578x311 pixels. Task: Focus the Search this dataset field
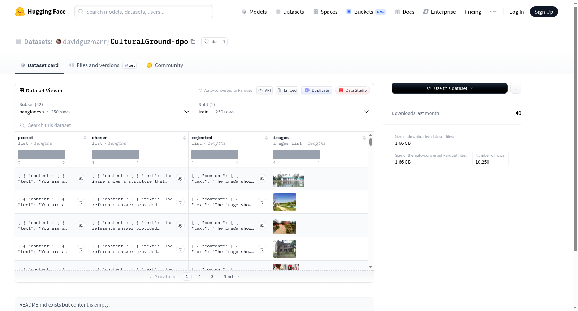[x=194, y=125]
